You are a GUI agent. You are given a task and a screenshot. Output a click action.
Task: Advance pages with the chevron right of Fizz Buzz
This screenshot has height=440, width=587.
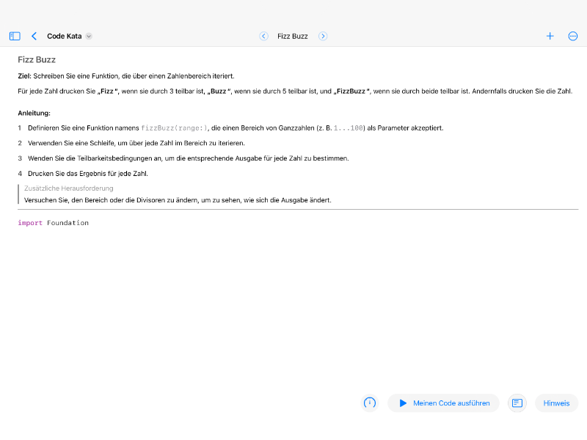point(323,35)
